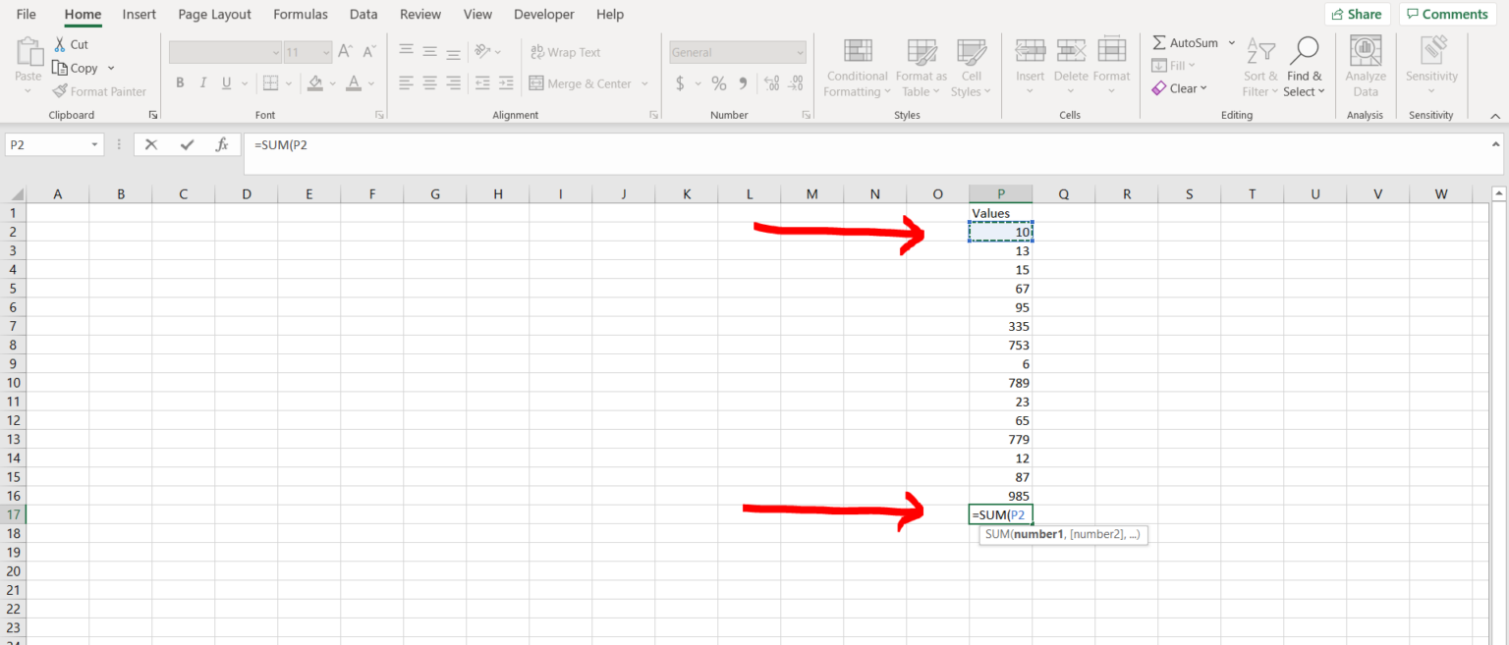Toggle Wrap Text option
1509x645 pixels.
pyautogui.click(x=565, y=52)
